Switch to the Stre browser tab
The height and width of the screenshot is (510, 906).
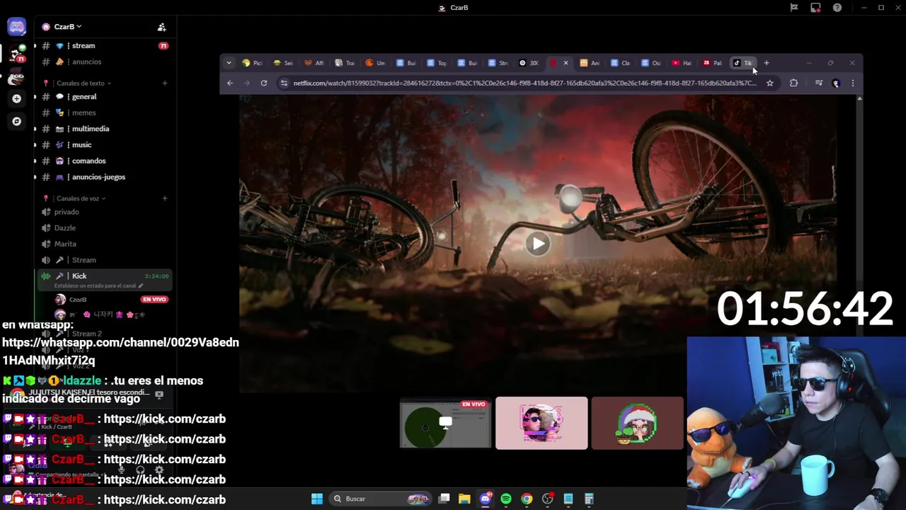point(498,63)
